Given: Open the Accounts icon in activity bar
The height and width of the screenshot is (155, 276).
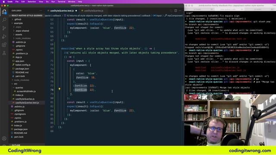Looking at the screenshot, I should 4,139.
